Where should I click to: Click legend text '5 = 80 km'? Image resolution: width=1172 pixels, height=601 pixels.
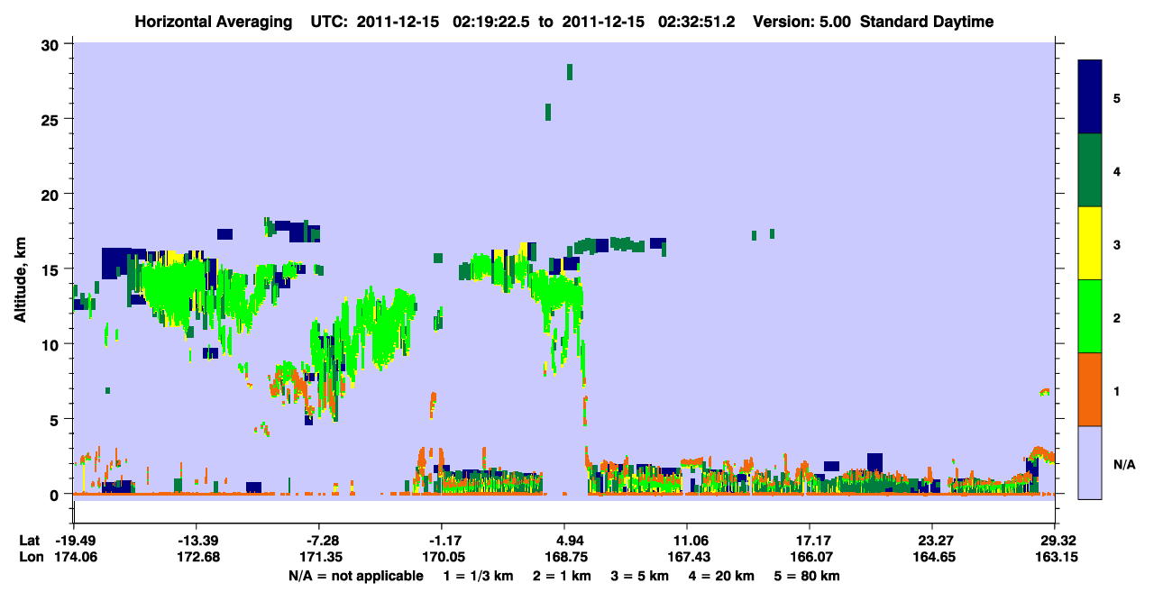807,576
